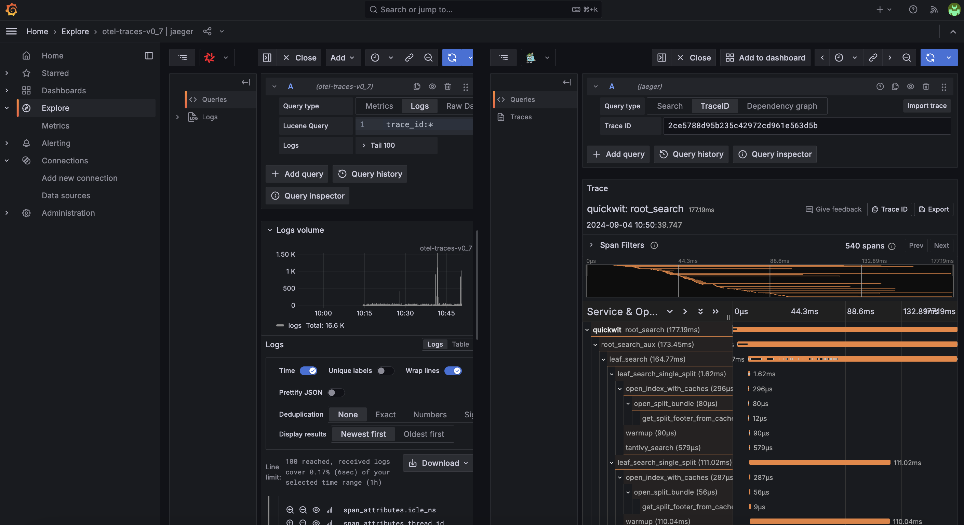Run query refresh in the right pane

[930, 58]
